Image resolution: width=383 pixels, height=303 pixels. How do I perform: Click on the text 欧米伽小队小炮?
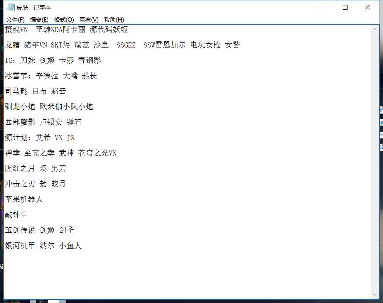coord(66,107)
